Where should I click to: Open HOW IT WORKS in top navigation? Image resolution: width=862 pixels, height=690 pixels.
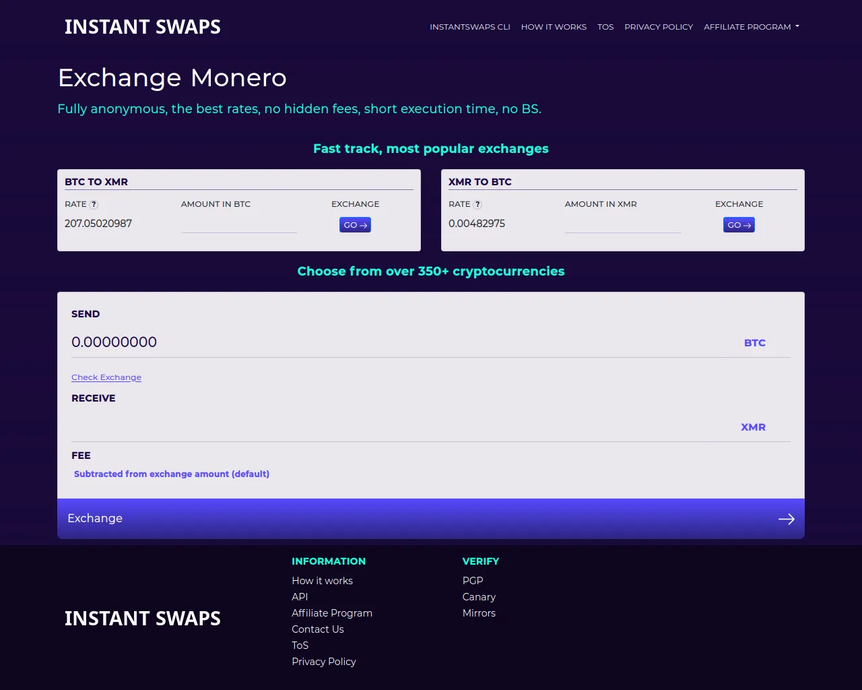tap(554, 27)
